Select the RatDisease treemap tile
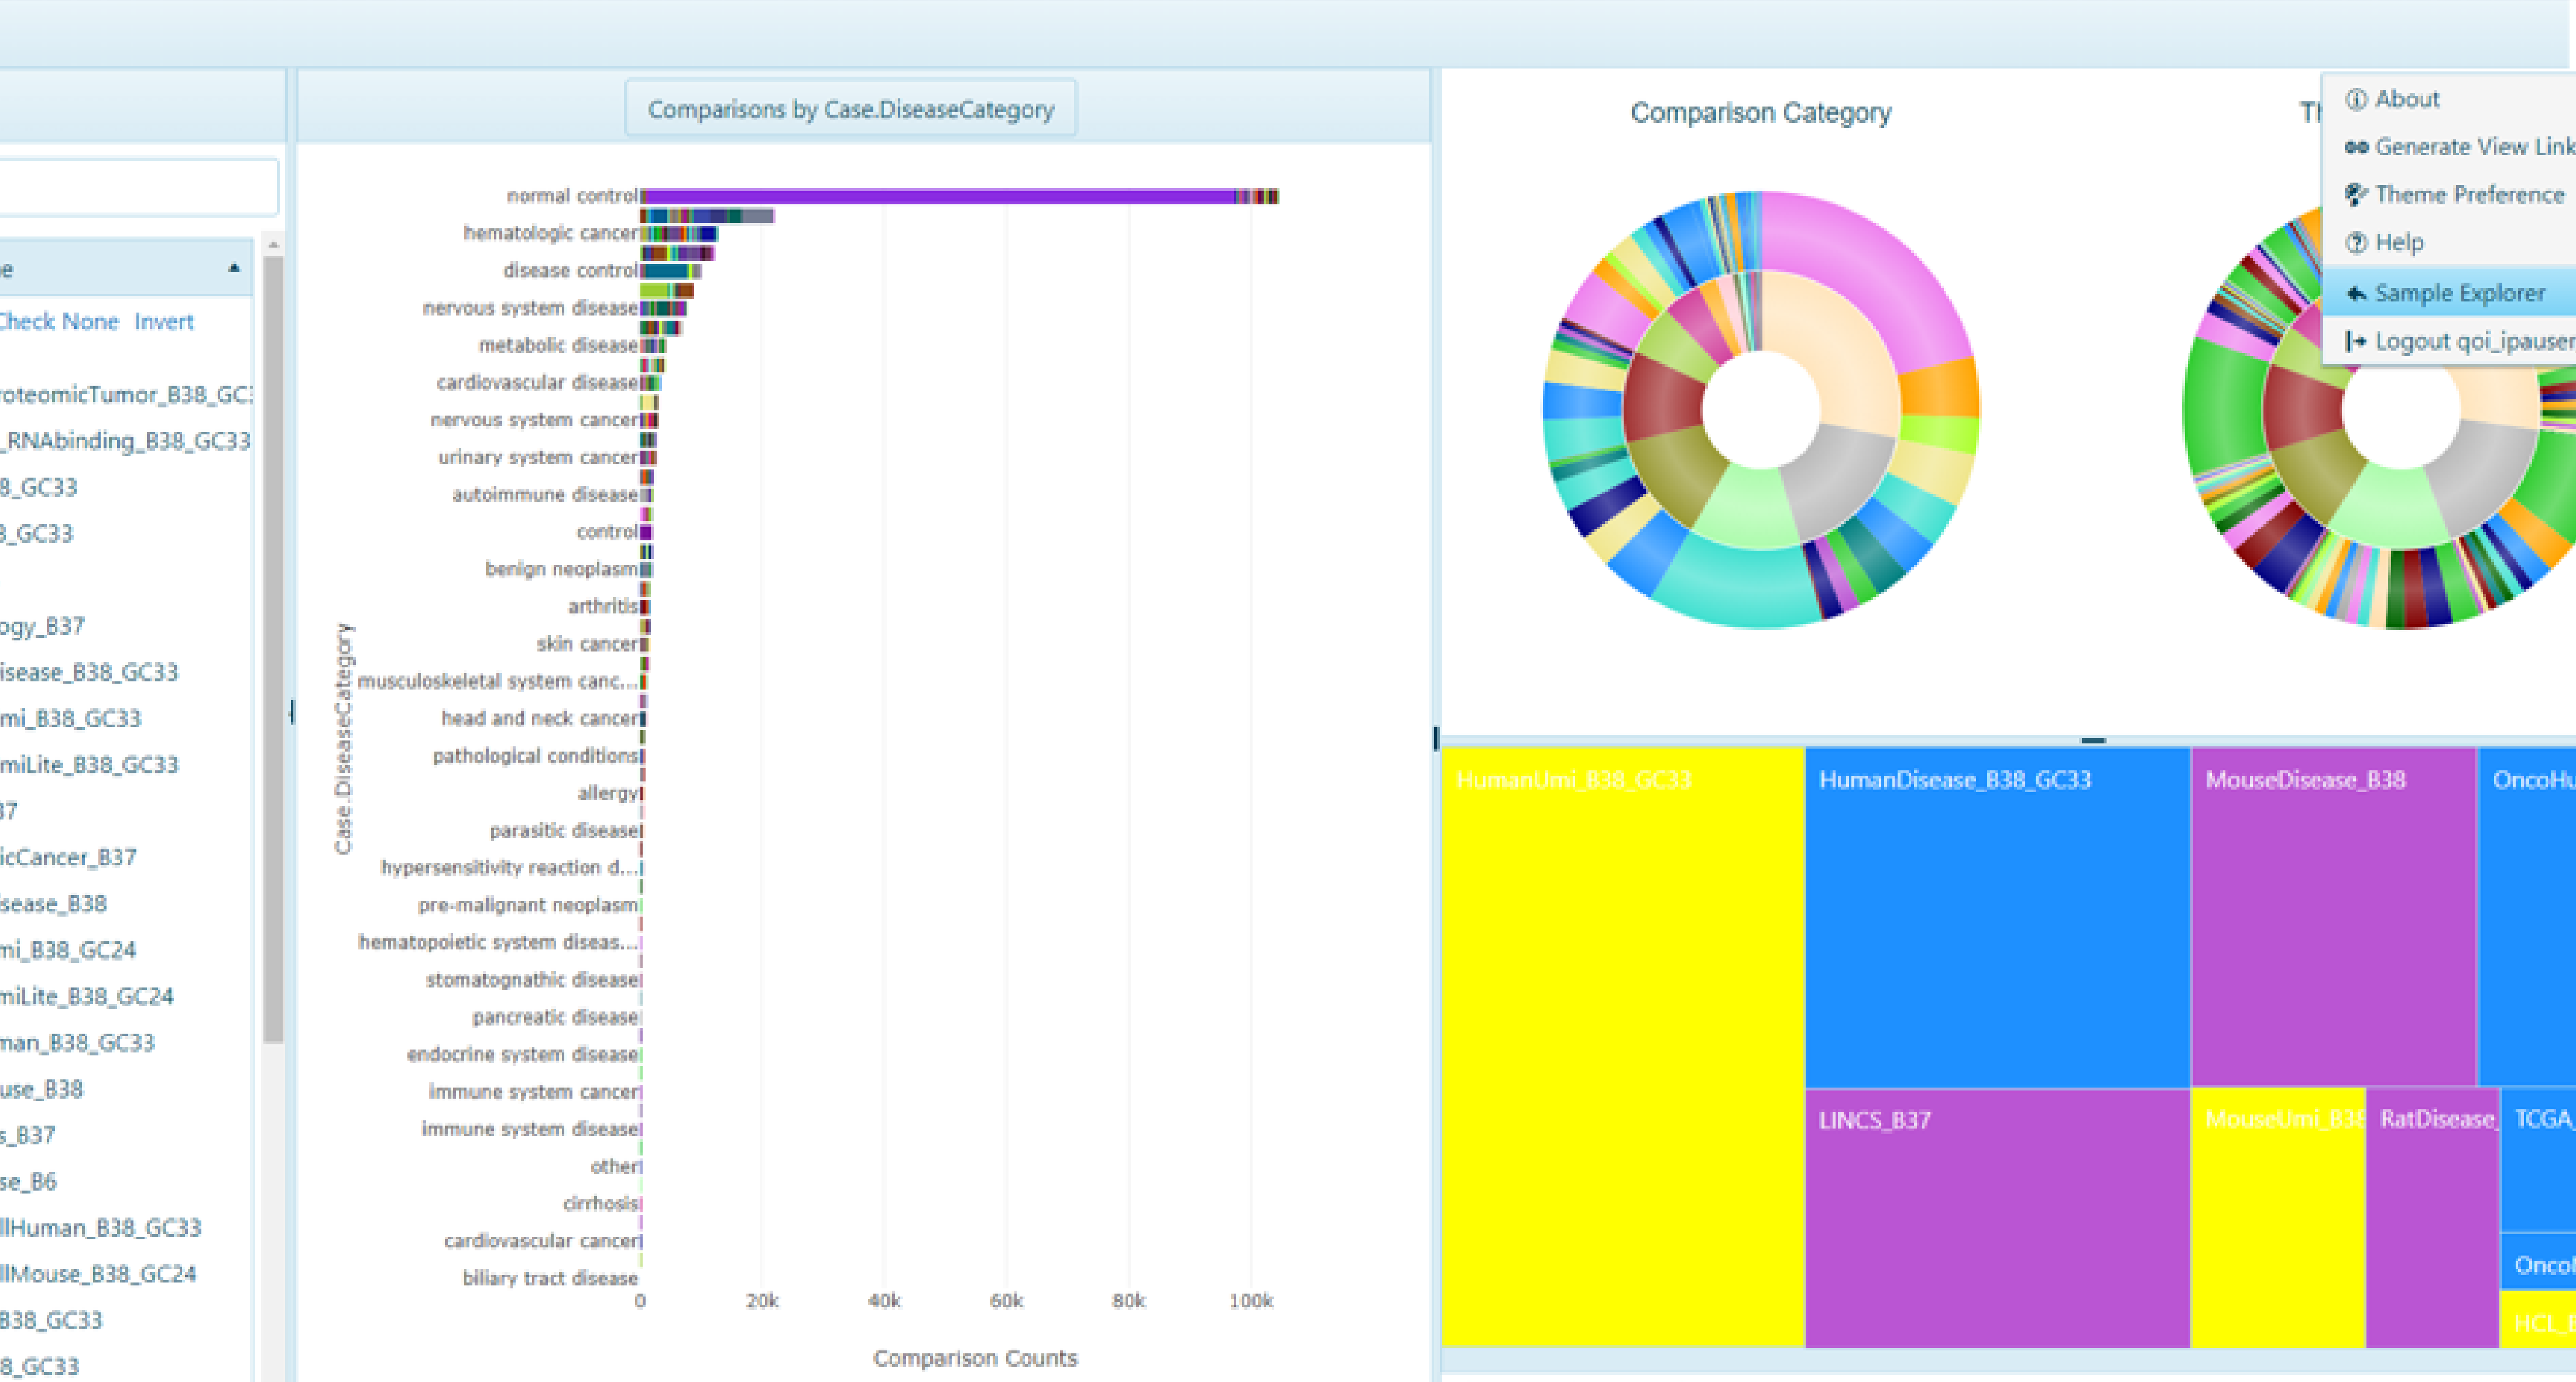 tap(2433, 1217)
